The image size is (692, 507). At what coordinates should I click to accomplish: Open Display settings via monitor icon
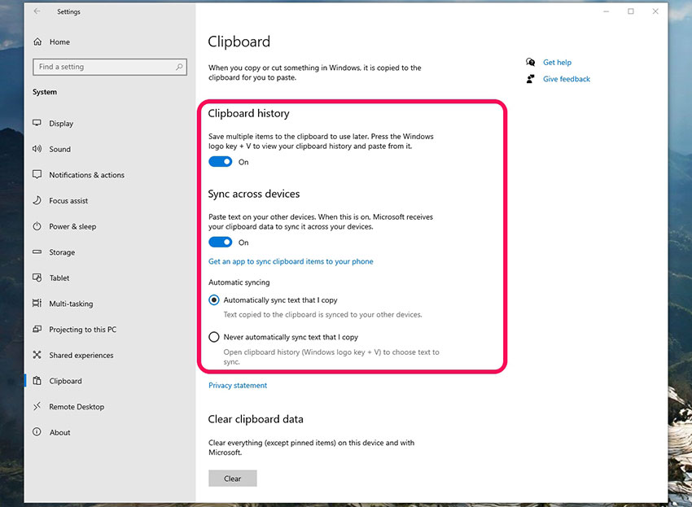click(37, 124)
